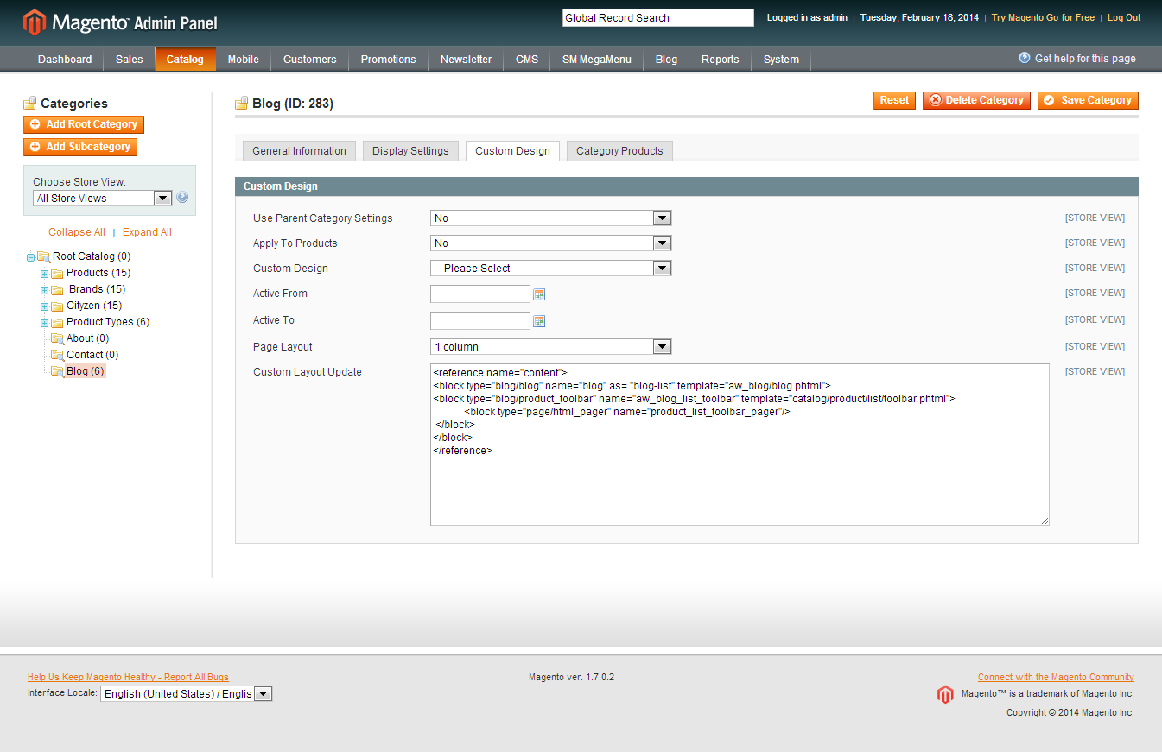Image resolution: width=1162 pixels, height=752 pixels.
Task: Save the category with Save Category
Action: tap(1088, 100)
